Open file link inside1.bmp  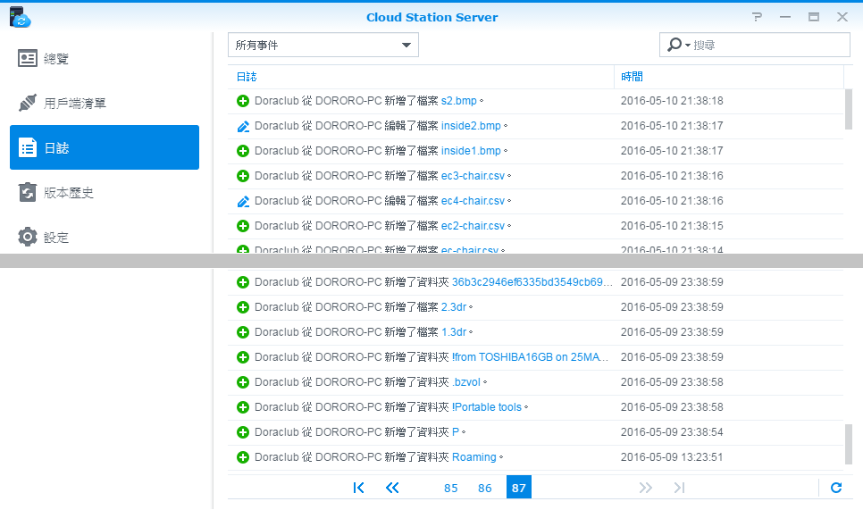(471, 151)
